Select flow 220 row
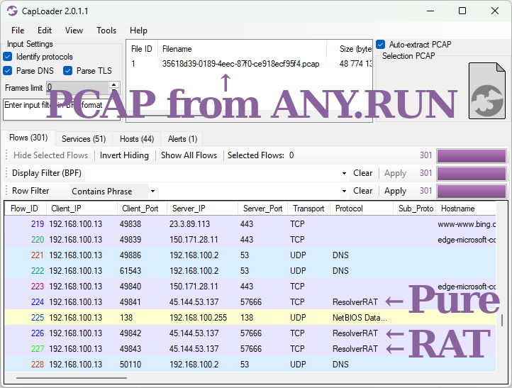Screen dimensions: 512x388 coord(250,240)
